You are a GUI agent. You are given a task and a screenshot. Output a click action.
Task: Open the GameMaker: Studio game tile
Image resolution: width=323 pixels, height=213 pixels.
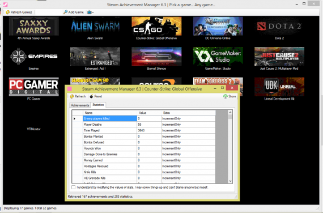pyautogui.click(x=218, y=57)
